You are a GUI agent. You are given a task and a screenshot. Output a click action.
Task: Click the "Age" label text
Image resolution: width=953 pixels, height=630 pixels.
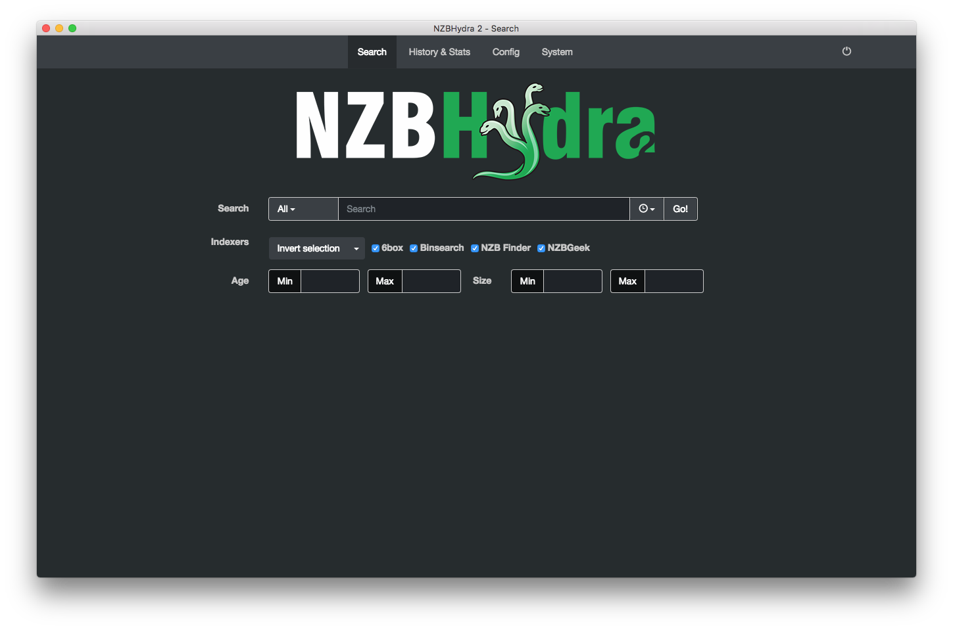click(240, 281)
